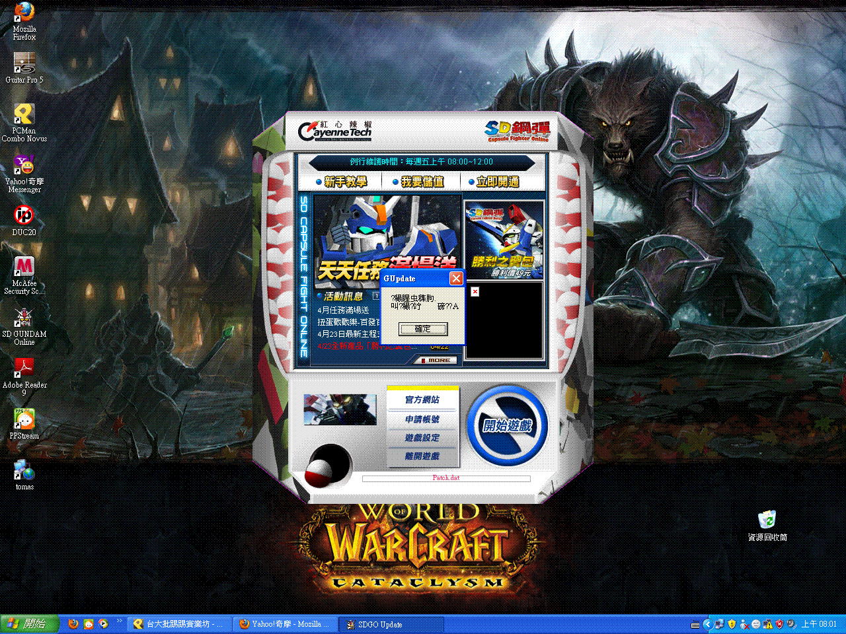
Task: Select the DUC20 desktop icon
Action: [x=24, y=221]
